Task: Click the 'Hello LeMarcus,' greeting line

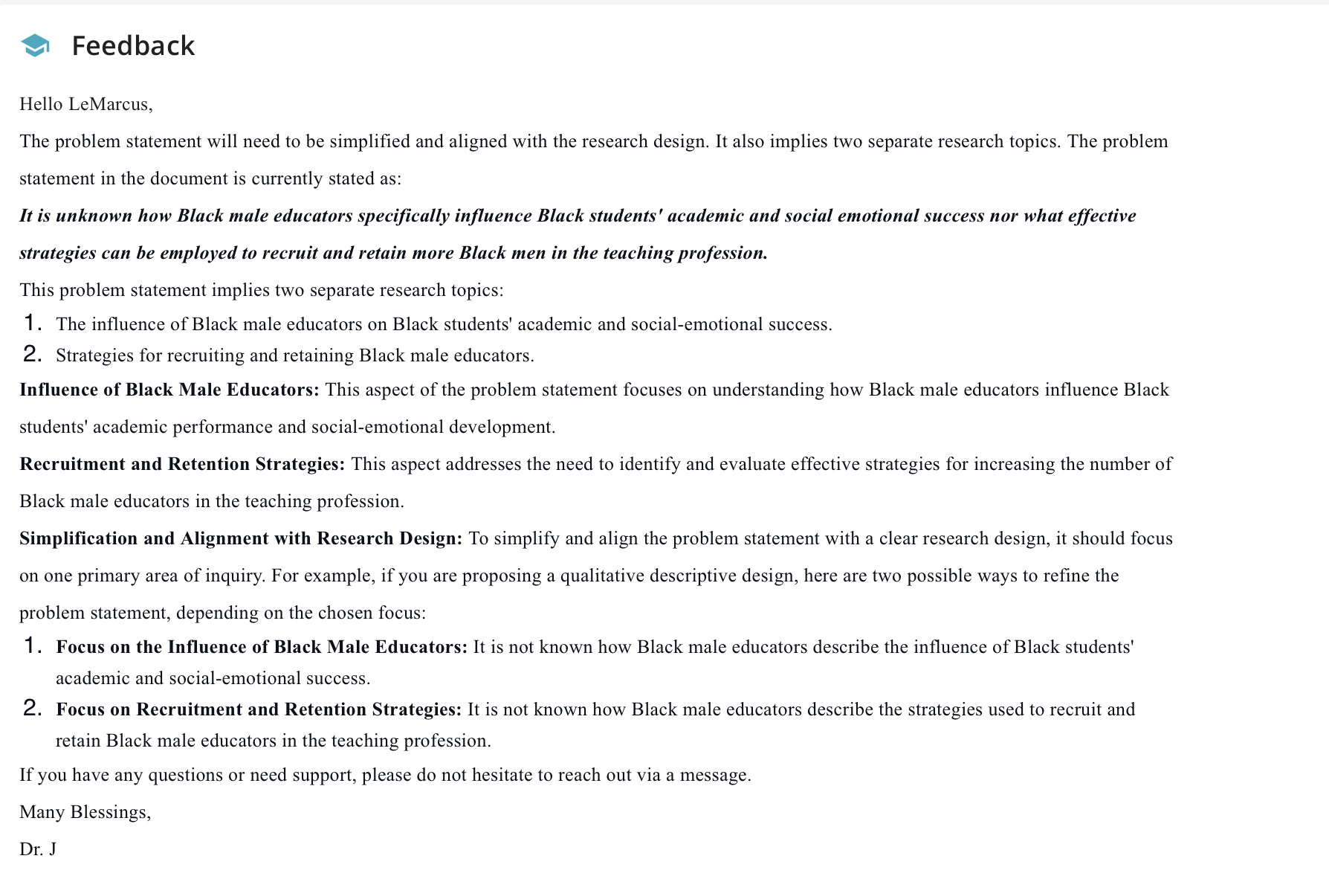Action: coord(86,104)
